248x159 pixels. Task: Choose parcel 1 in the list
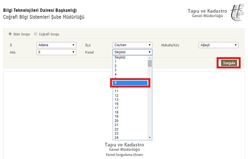click(130, 61)
